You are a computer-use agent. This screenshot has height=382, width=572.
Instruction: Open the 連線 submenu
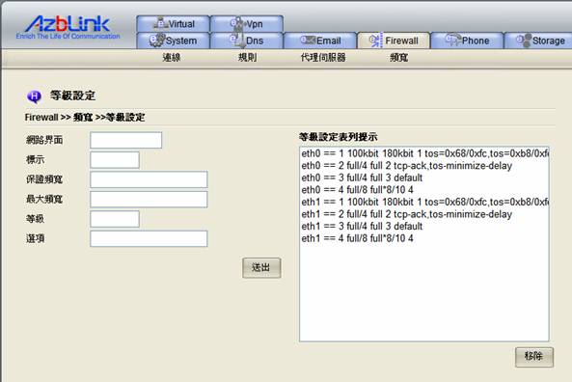pyautogui.click(x=172, y=57)
